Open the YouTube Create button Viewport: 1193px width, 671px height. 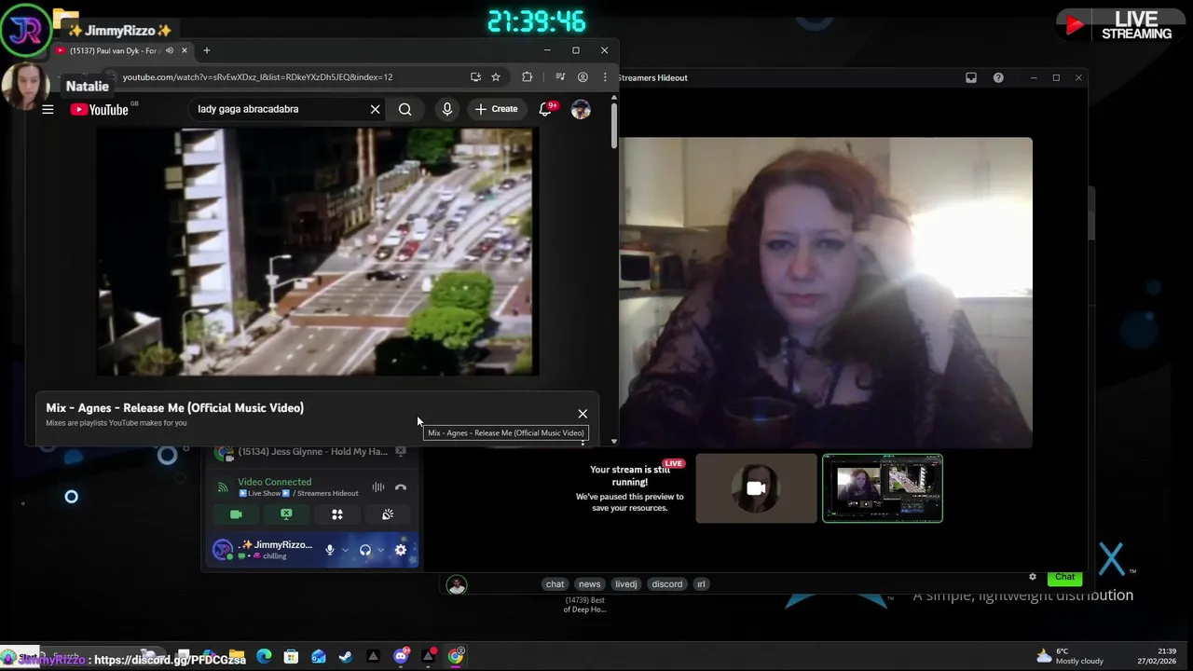coord(496,109)
